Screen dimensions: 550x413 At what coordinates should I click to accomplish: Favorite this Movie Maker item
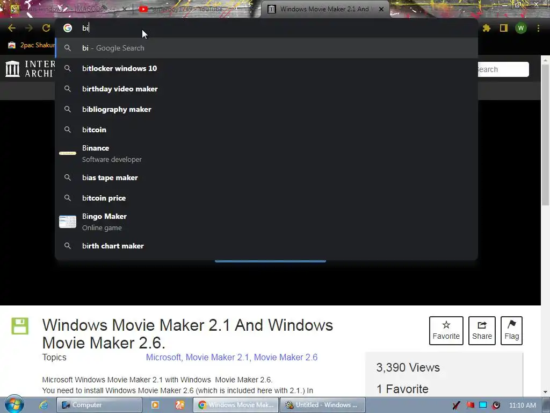[x=446, y=331]
